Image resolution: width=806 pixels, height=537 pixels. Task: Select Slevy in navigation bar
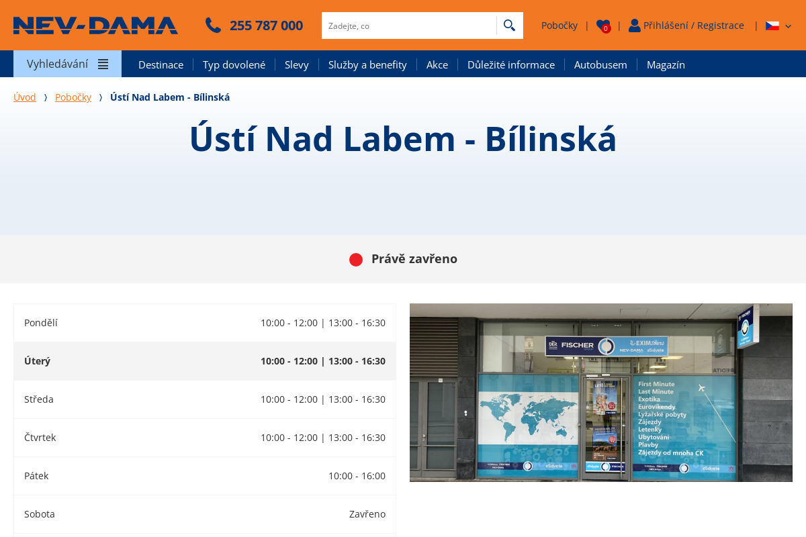pyautogui.click(x=296, y=64)
